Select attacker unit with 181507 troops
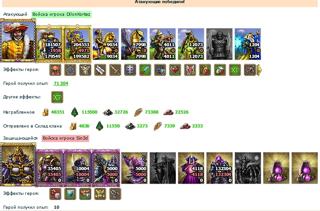 [49, 44]
